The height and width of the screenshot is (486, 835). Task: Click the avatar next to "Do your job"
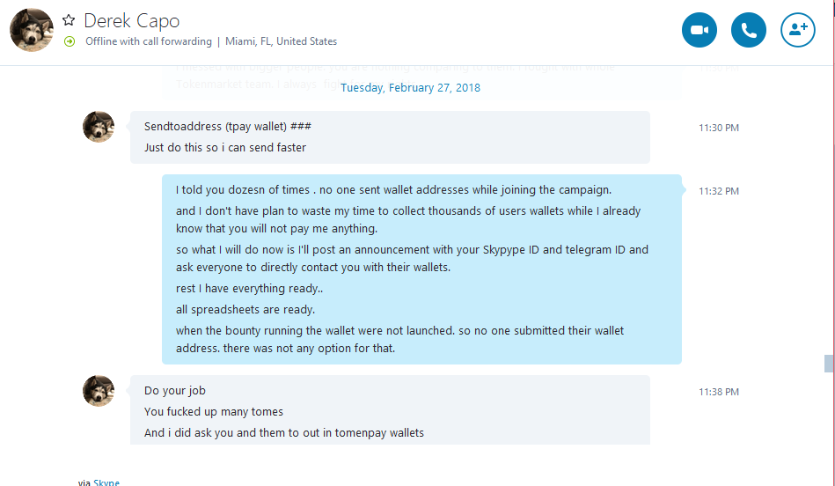[x=99, y=391]
